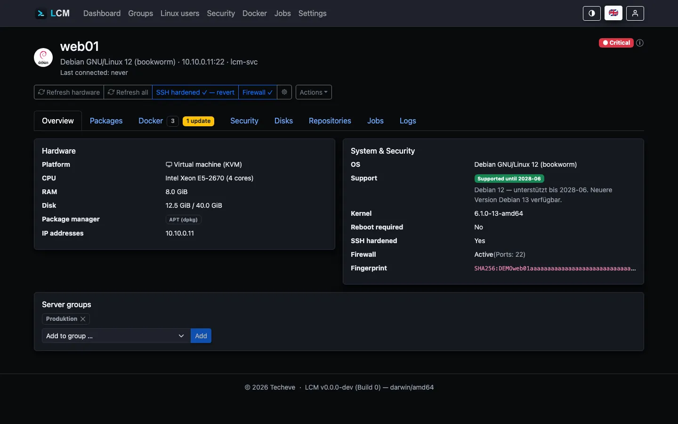The width and height of the screenshot is (678, 424).
Task: Toggle the dark/light theme icon
Action: 592,13
